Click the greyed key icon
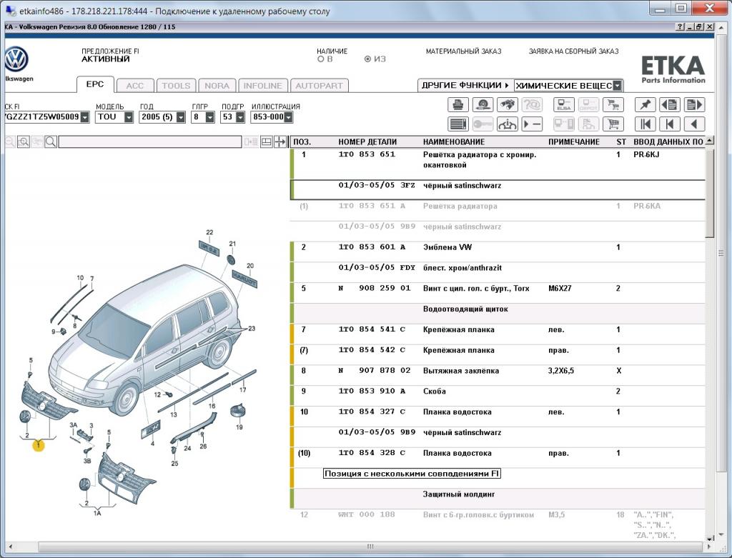Screen dimensions: 732x558 (483, 124)
